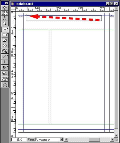The image size is (120, 143).
Task: Select the Starburst tool
Action: click(5, 85)
